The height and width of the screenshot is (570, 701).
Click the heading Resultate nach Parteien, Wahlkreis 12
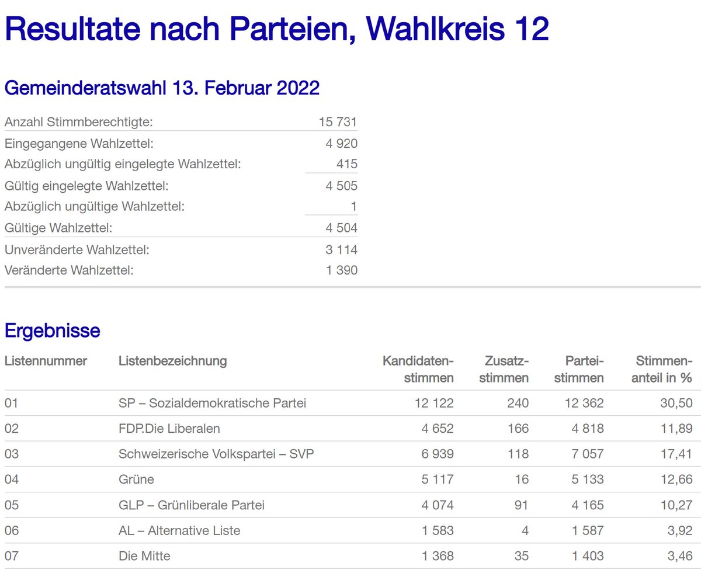click(x=276, y=29)
